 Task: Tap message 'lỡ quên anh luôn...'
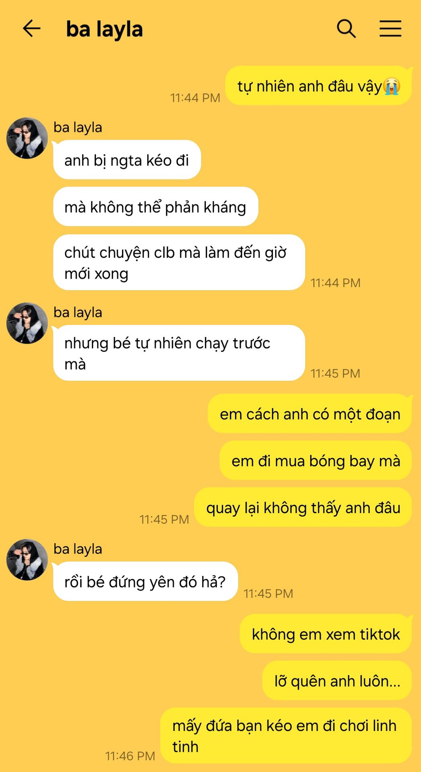[x=337, y=680]
